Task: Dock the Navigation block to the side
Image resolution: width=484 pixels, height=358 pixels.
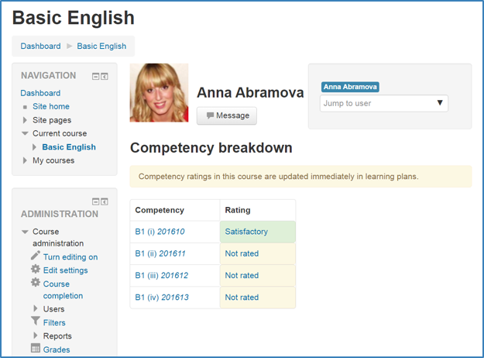Action: 105,76
